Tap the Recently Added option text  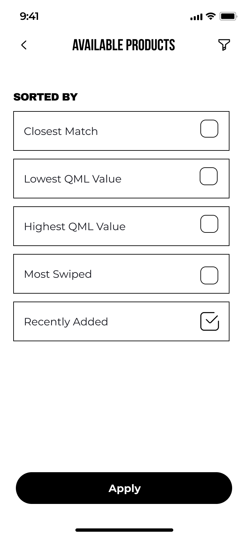66,322
